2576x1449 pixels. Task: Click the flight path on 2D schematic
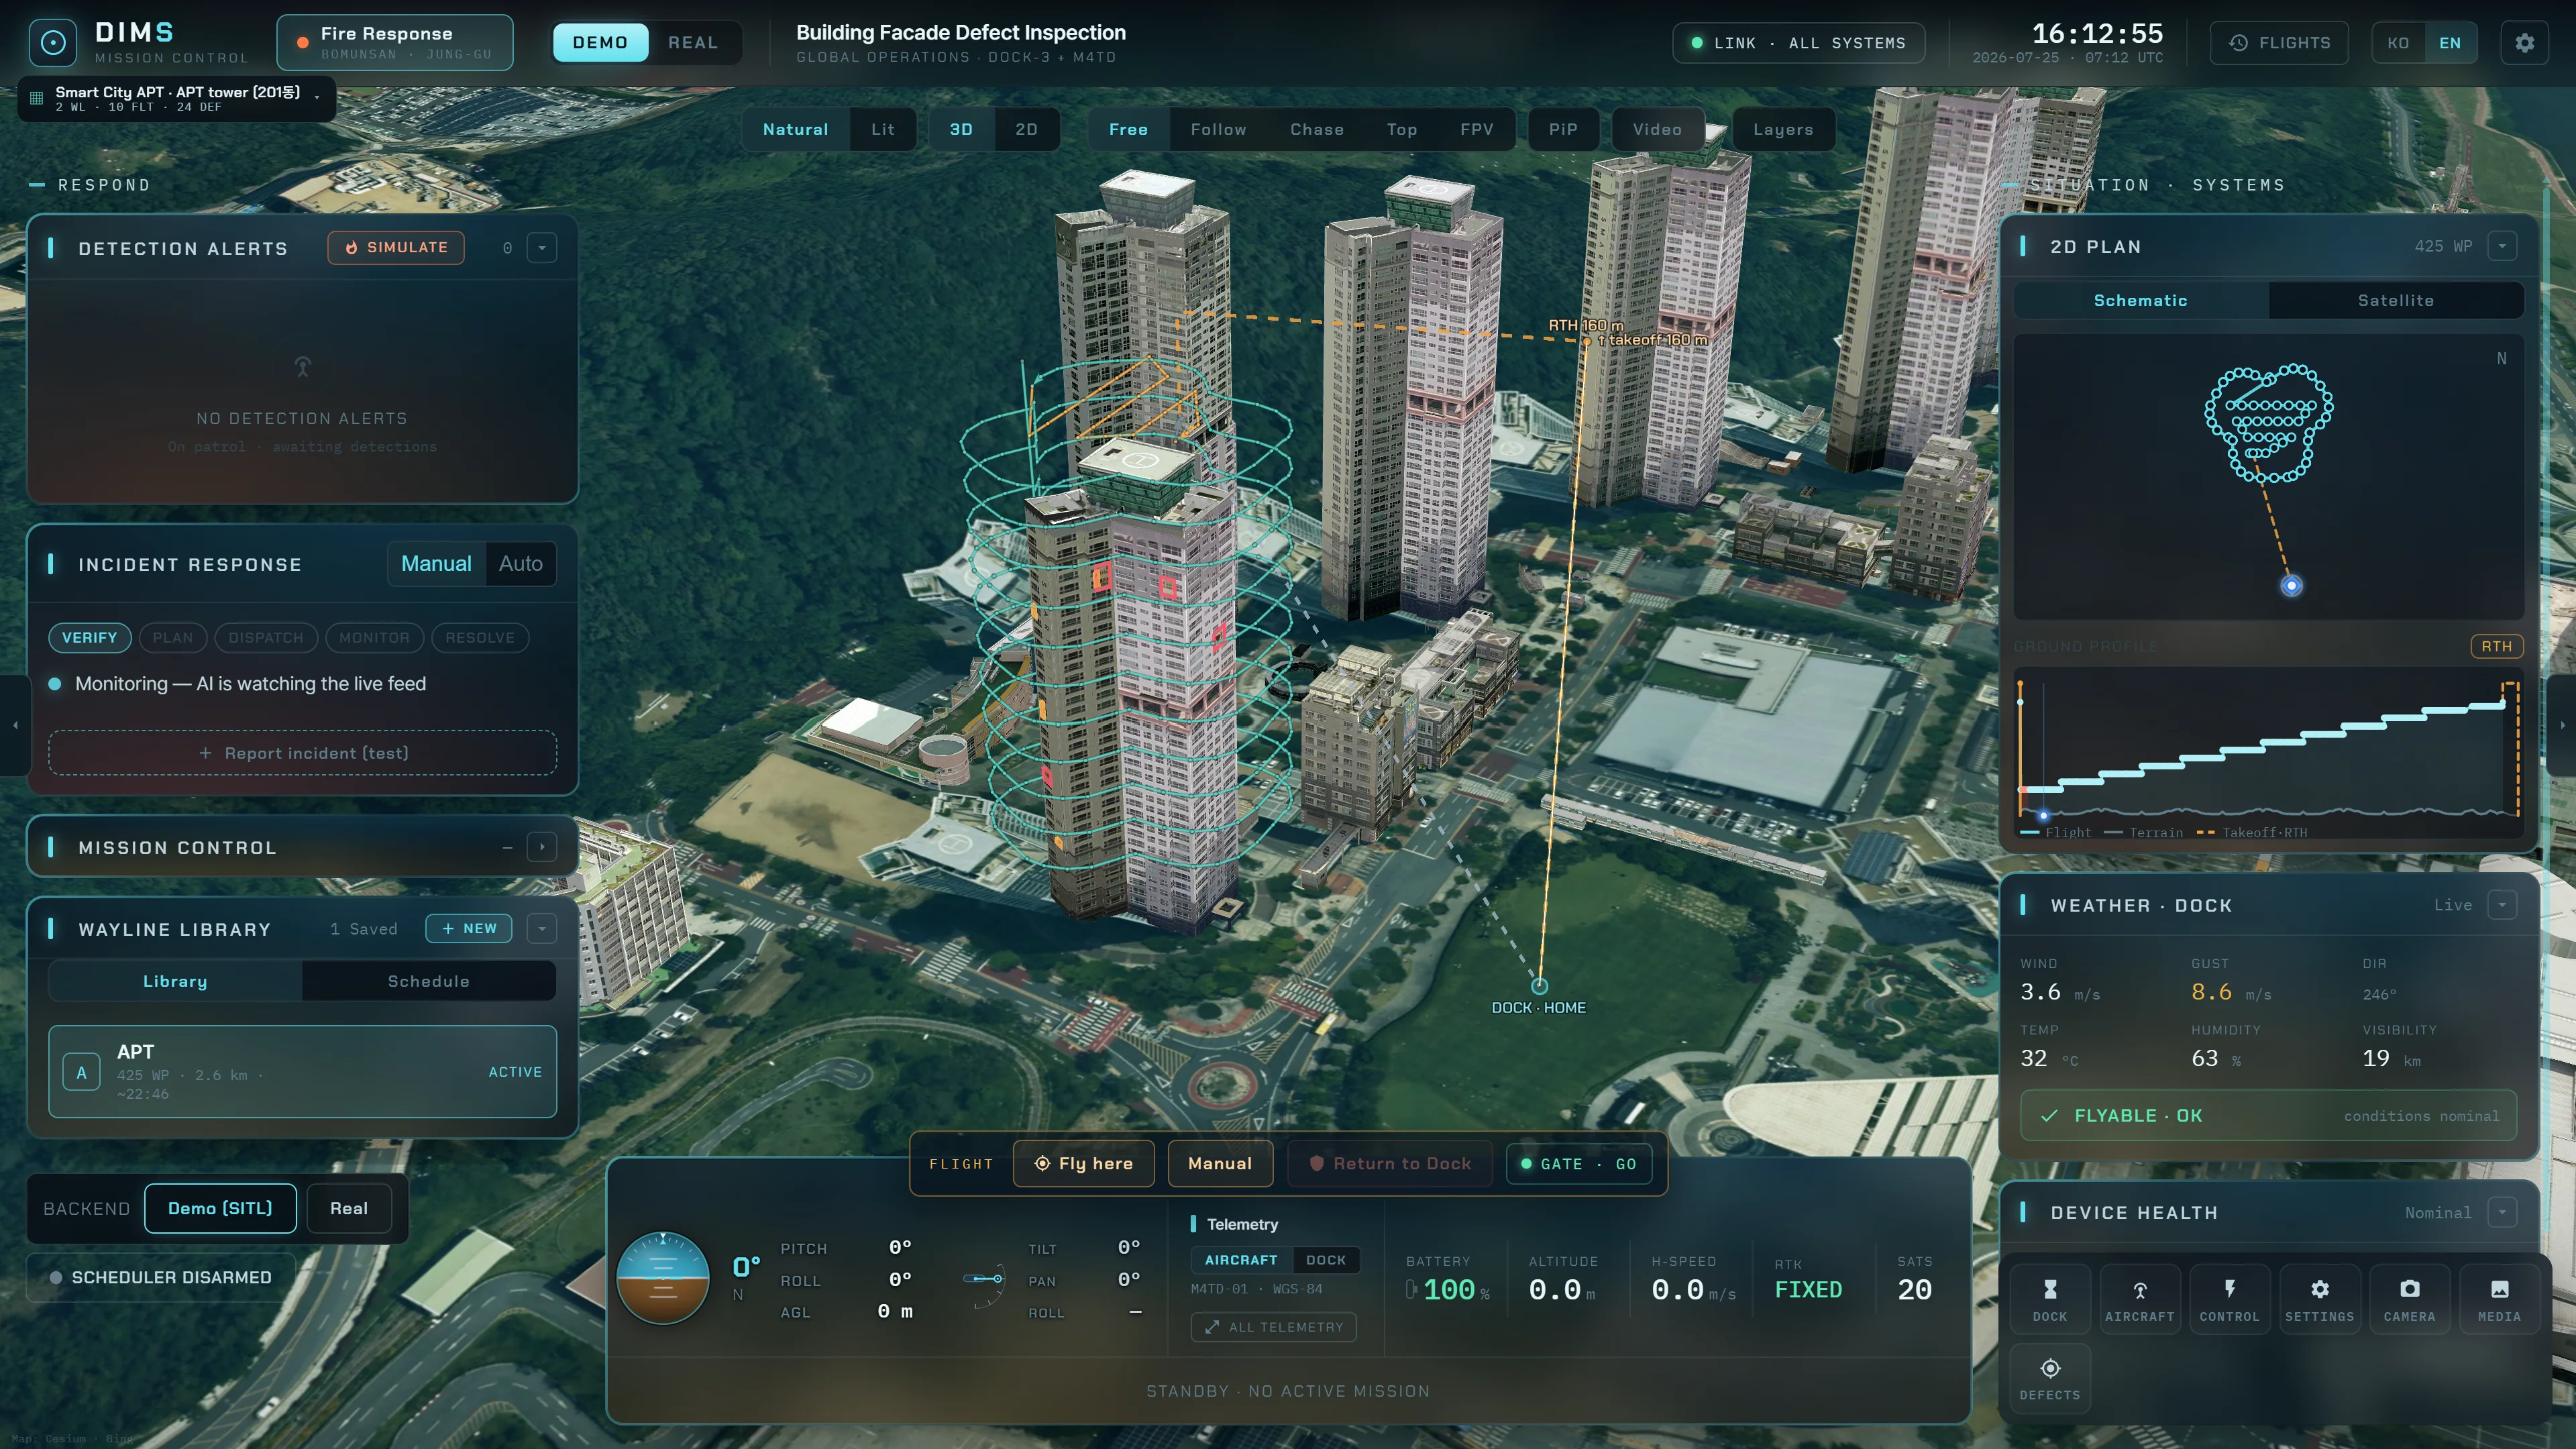point(2269,423)
